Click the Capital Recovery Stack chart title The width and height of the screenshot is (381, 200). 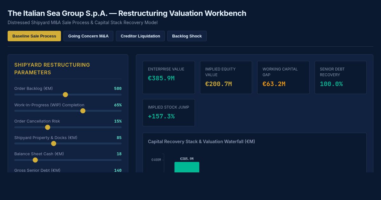201,142
